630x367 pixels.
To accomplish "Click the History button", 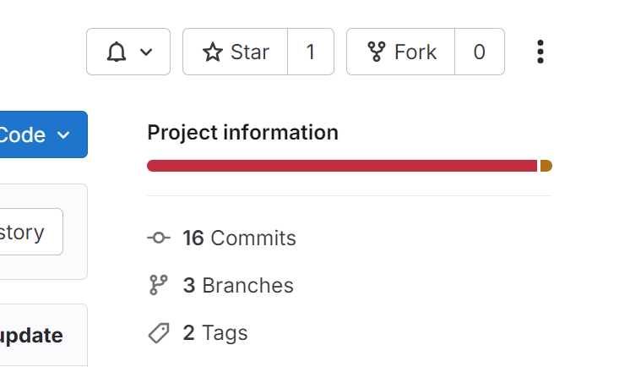I will pos(32,232).
